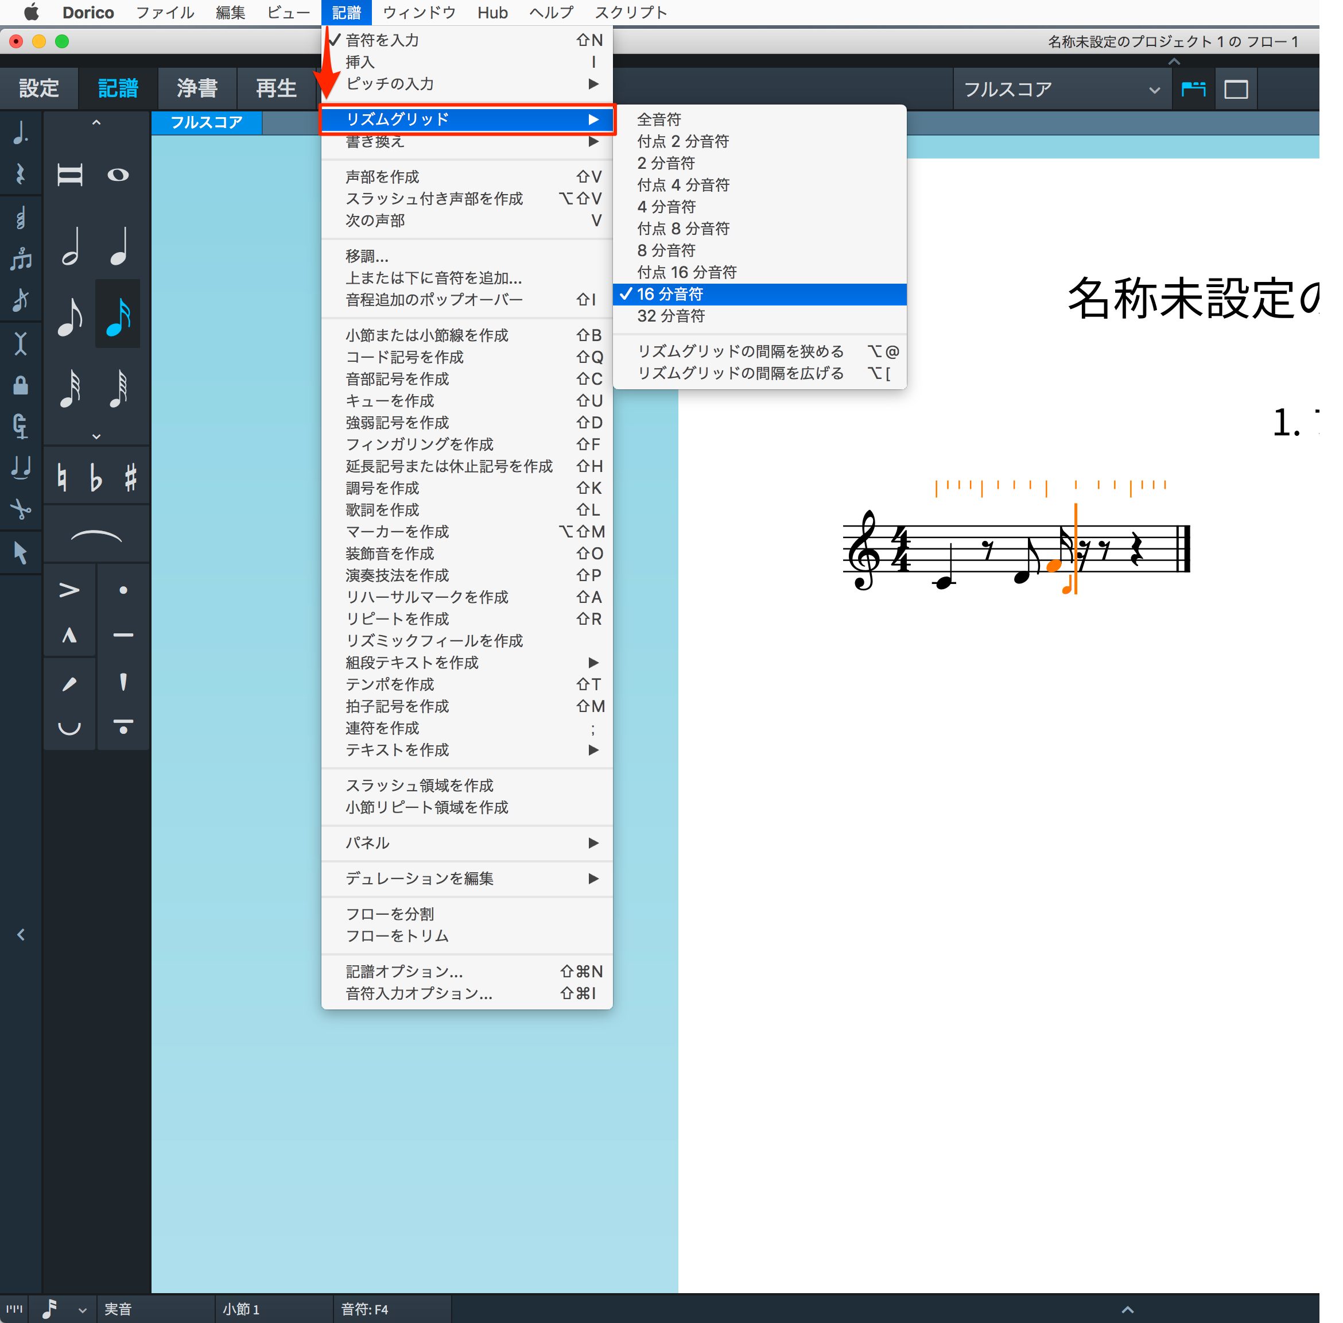Select the slur tool
The width and height of the screenshot is (1343, 1323).
click(x=96, y=535)
